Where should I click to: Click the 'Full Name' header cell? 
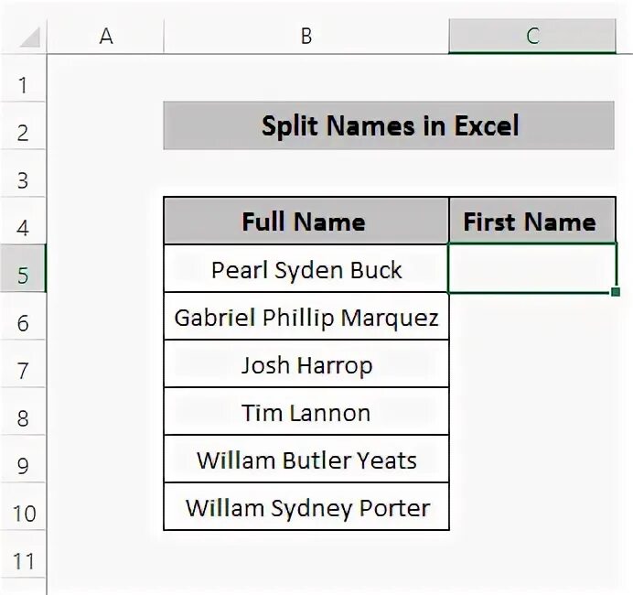pos(306,221)
